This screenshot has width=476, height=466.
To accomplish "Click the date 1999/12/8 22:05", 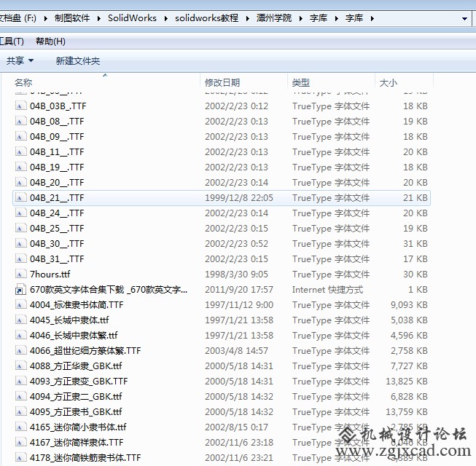I will pyautogui.click(x=239, y=197).
